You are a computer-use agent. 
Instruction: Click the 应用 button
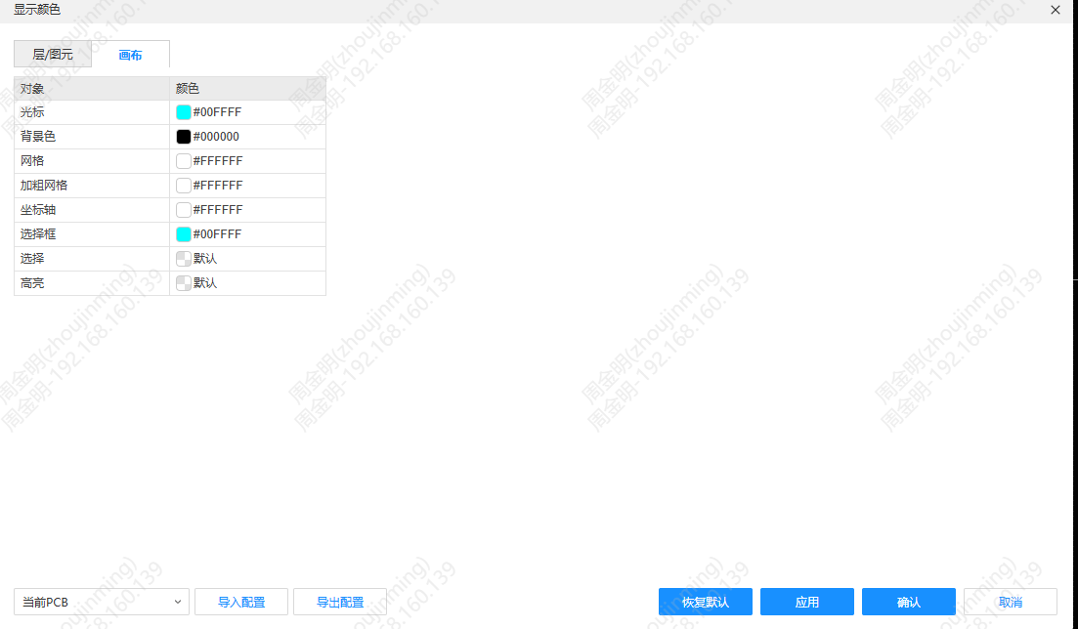coord(807,603)
